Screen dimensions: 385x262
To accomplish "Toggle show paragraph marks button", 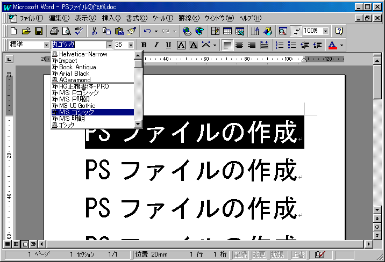I will [x=296, y=31].
